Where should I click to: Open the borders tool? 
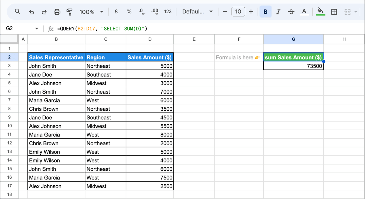tap(334, 12)
